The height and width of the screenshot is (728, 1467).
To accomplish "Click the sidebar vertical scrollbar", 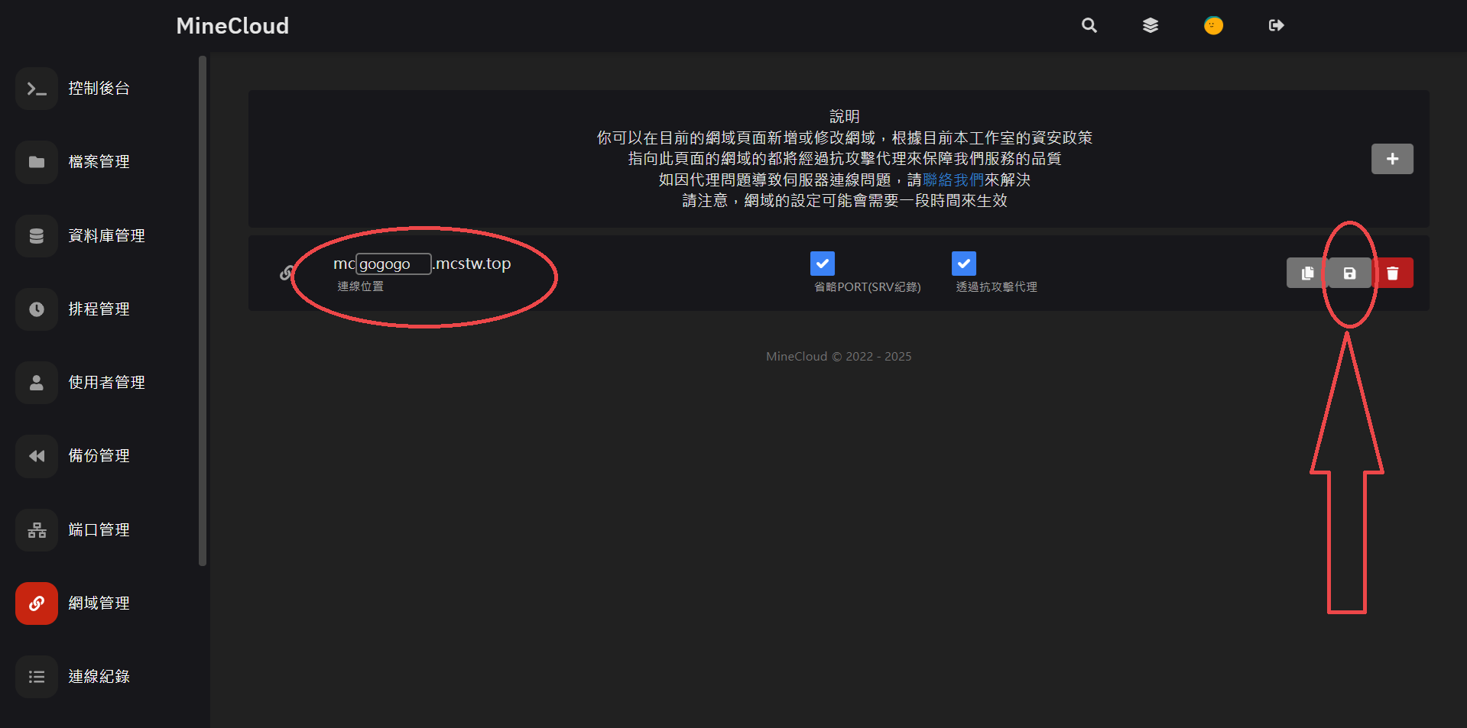I will (x=203, y=311).
